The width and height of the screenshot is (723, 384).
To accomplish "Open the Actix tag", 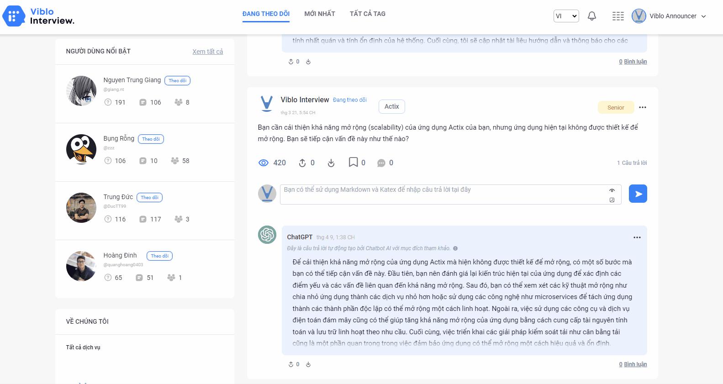I will pyautogui.click(x=392, y=106).
